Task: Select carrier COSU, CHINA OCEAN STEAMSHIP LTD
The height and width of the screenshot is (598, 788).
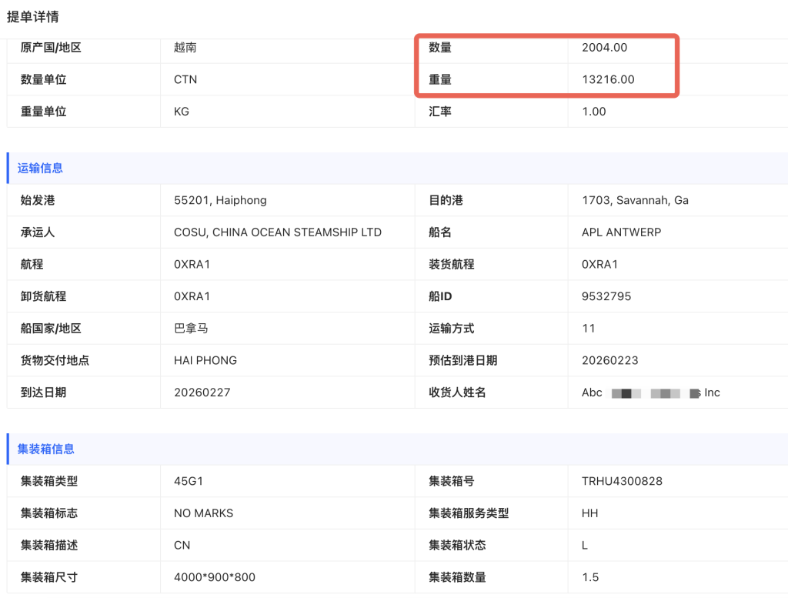Action: 277,232
